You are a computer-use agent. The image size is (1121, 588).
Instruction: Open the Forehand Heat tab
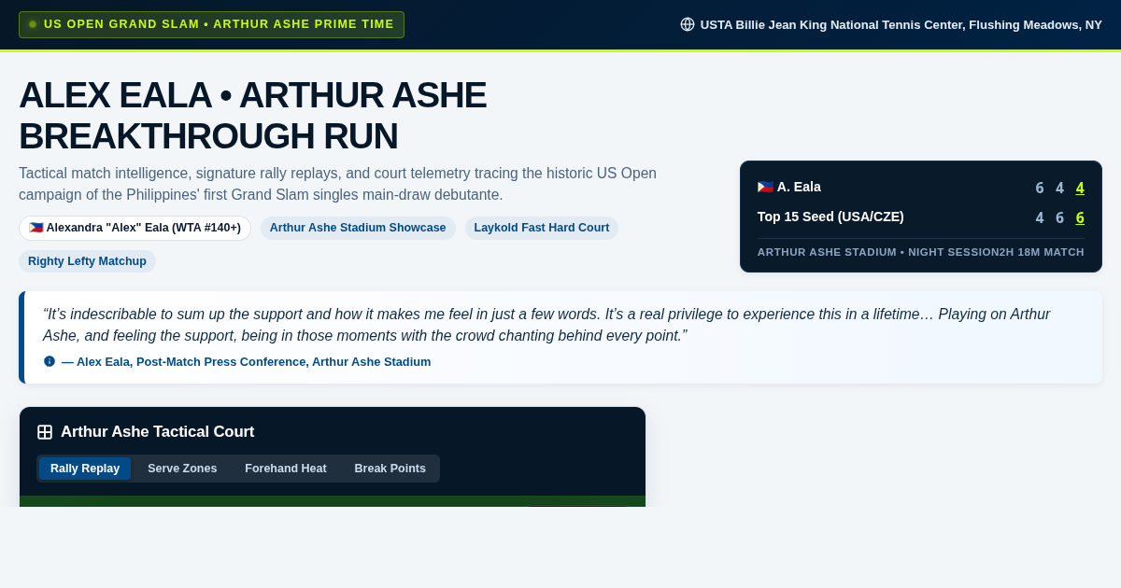pyautogui.click(x=286, y=469)
